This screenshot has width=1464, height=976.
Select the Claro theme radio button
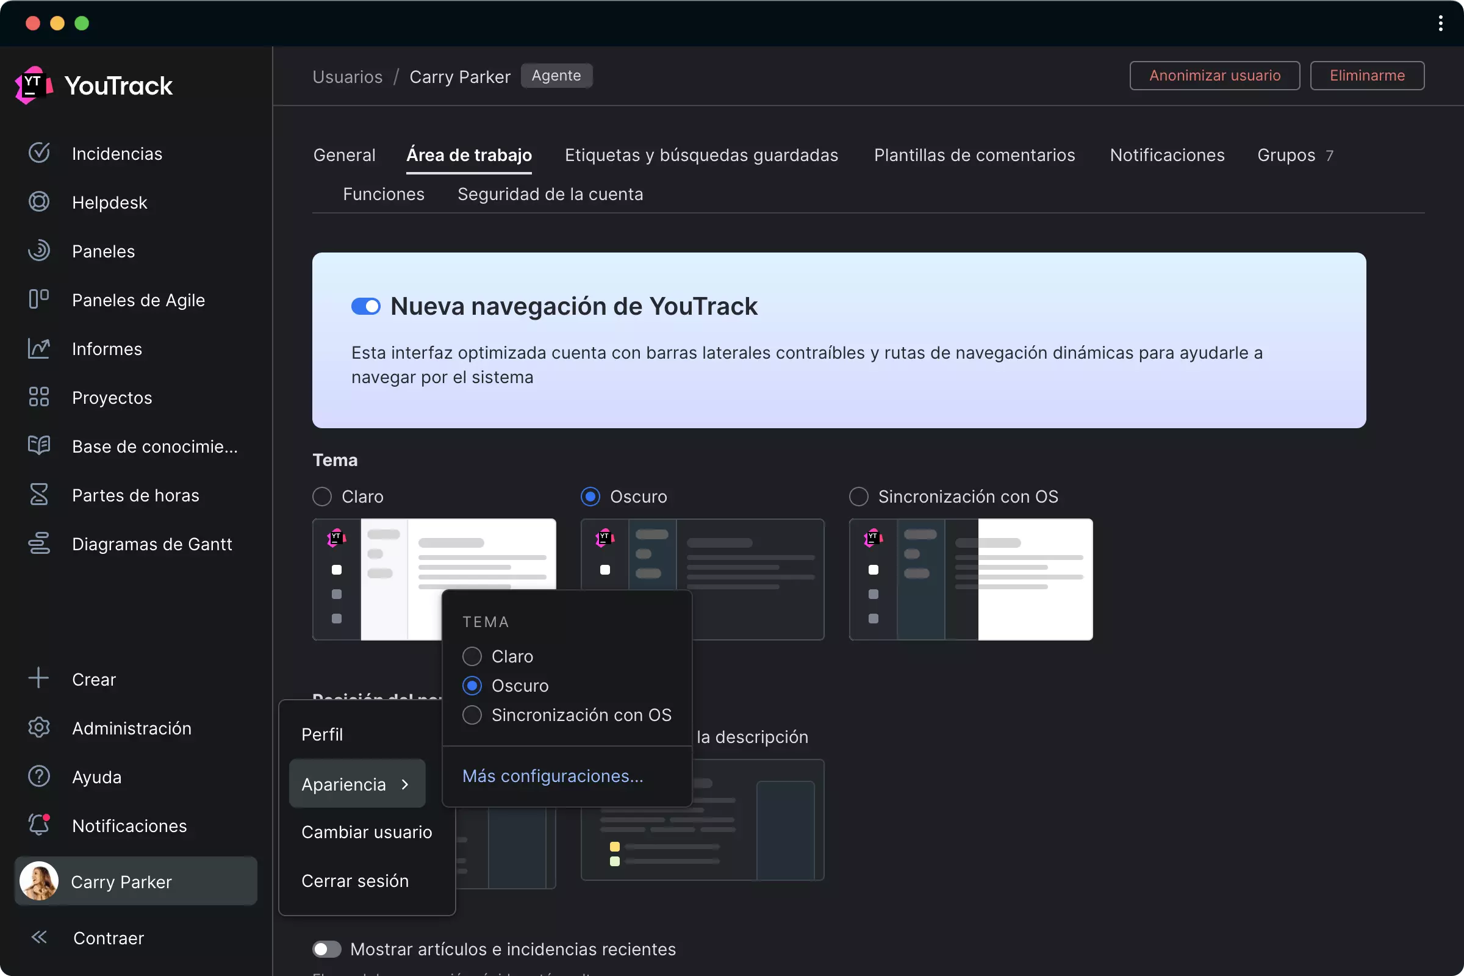point(321,496)
